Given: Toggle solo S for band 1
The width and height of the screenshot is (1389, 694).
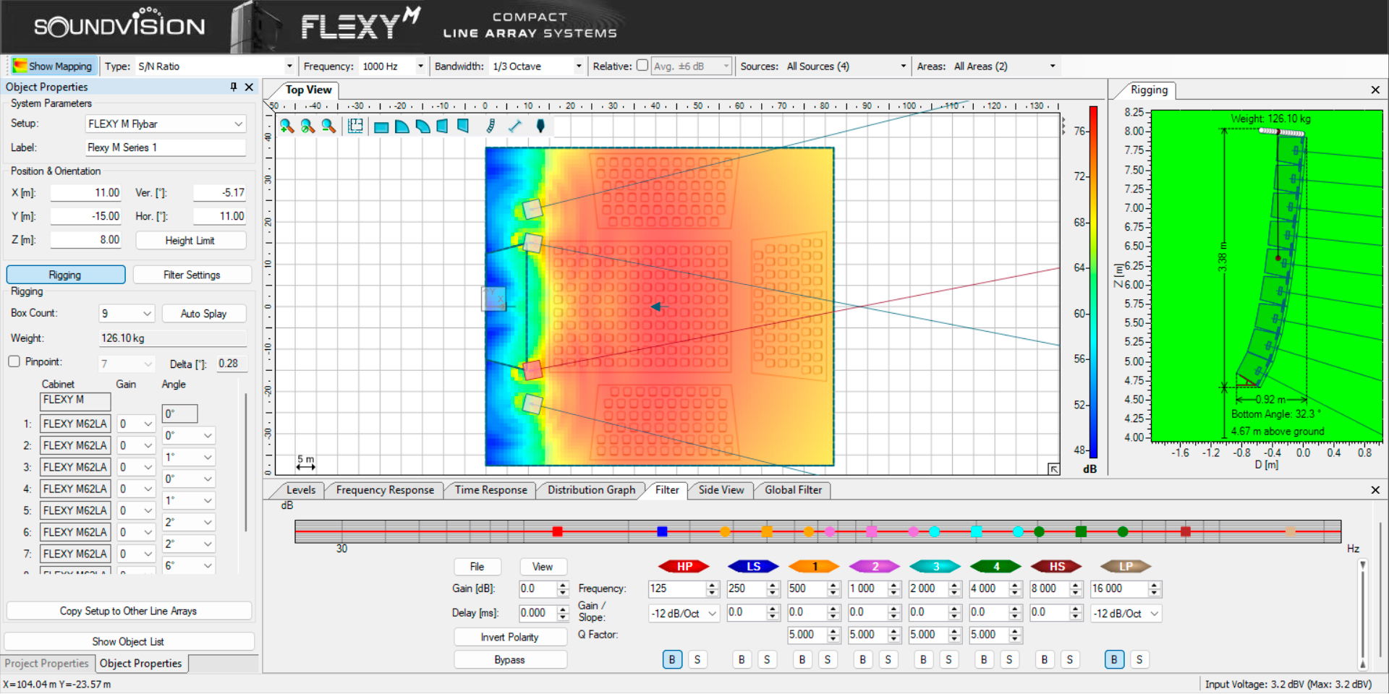Looking at the screenshot, I should coord(828,659).
